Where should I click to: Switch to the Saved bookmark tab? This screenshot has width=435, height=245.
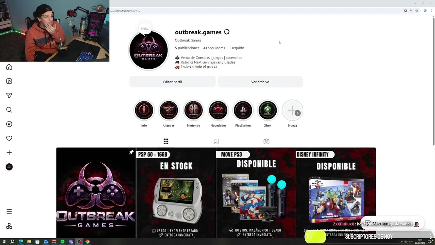pos(216,141)
